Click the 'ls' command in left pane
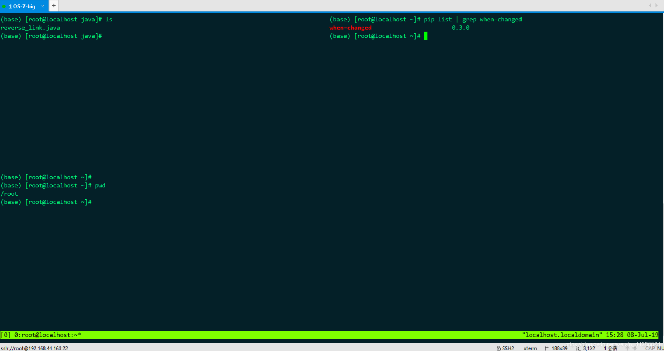 (109, 19)
